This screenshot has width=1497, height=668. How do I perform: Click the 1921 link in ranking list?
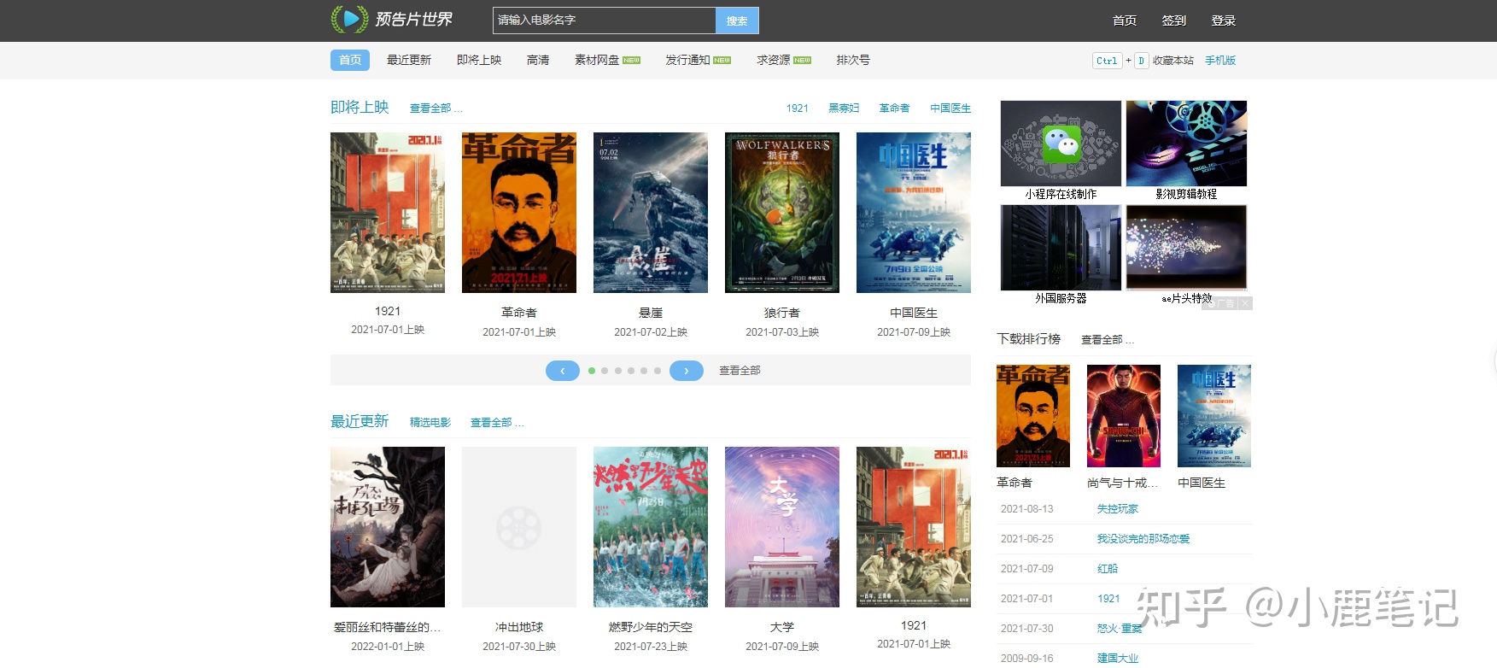1108,599
